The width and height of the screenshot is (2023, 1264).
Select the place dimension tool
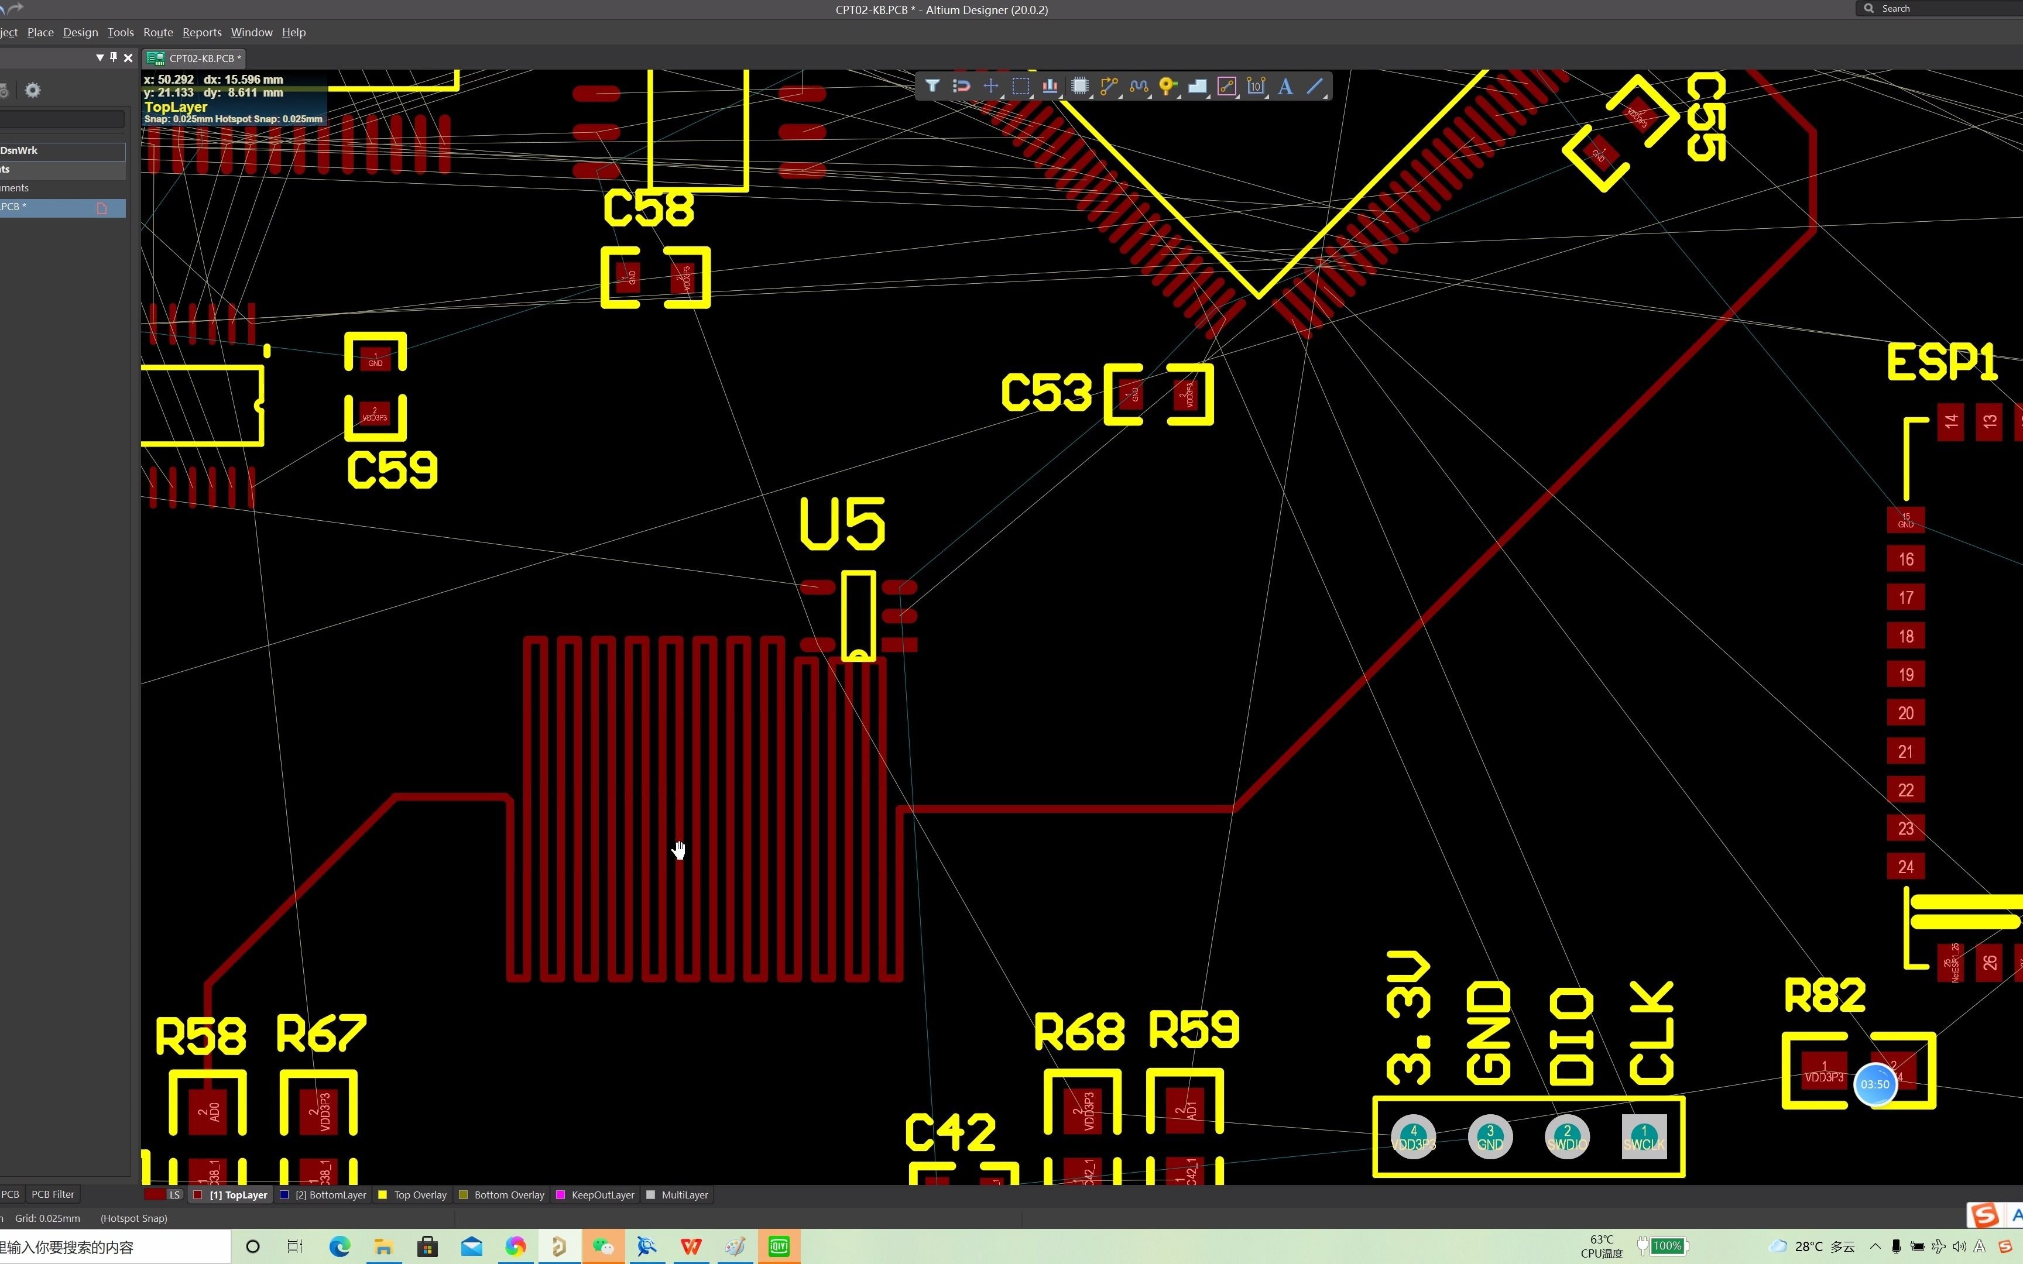point(1256,85)
